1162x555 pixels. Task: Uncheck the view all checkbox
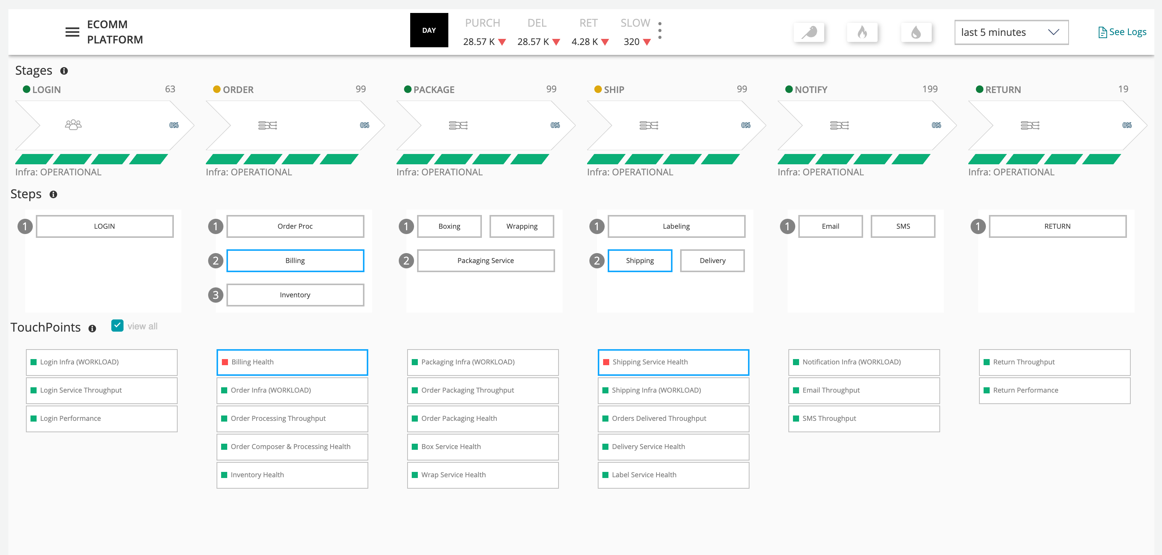(x=117, y=326)
